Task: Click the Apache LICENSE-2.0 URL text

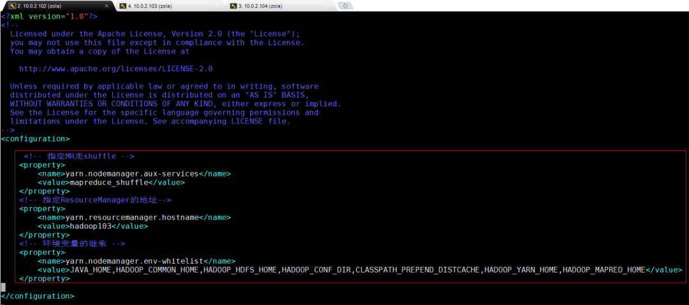Action: pos(116,69)
